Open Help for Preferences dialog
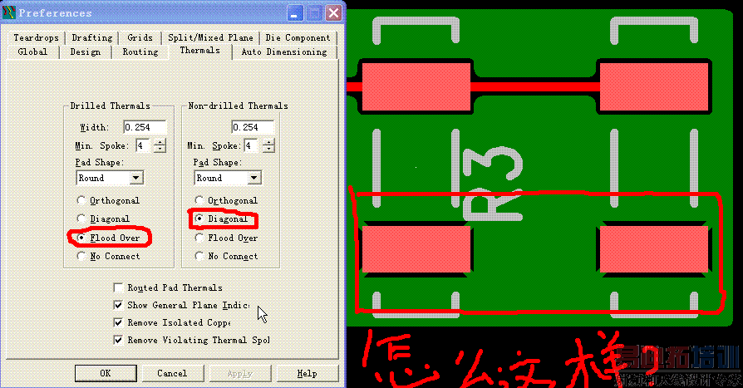This screenshot has height=388, width=743. [x=307, y=373]
